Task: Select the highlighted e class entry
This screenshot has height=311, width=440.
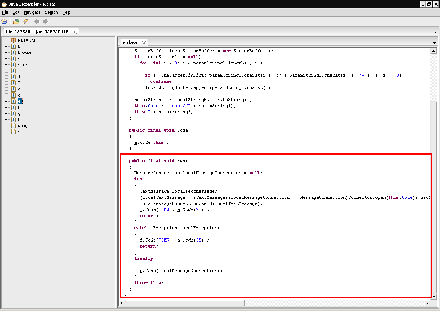Action: tap(19, 101)
